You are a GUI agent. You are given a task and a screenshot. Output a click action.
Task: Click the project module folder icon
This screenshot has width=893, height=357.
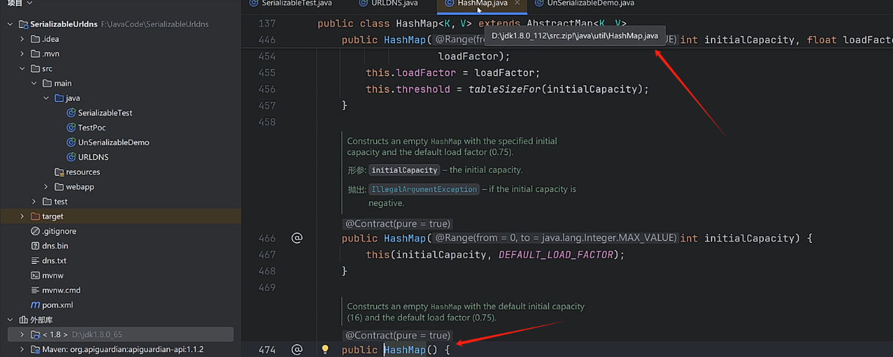click(x=23, y=24)
